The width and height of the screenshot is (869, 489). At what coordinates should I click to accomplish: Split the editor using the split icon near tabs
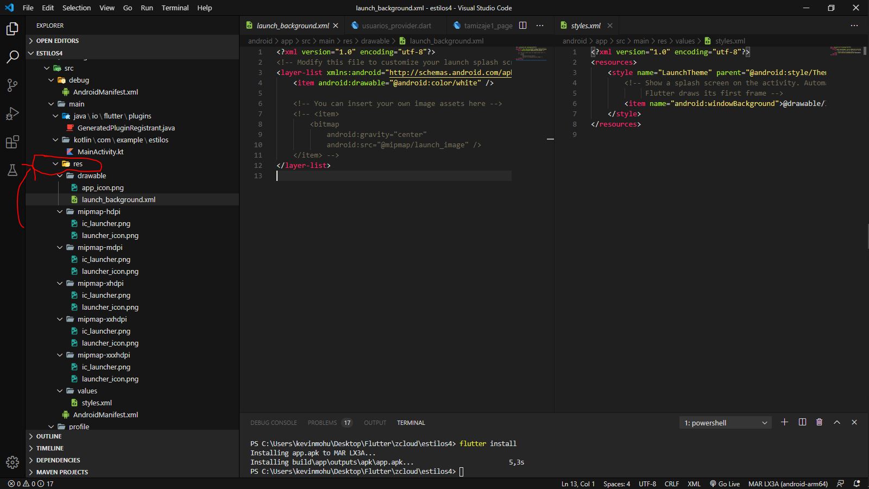pyautogui.click(x=522, y=26)
